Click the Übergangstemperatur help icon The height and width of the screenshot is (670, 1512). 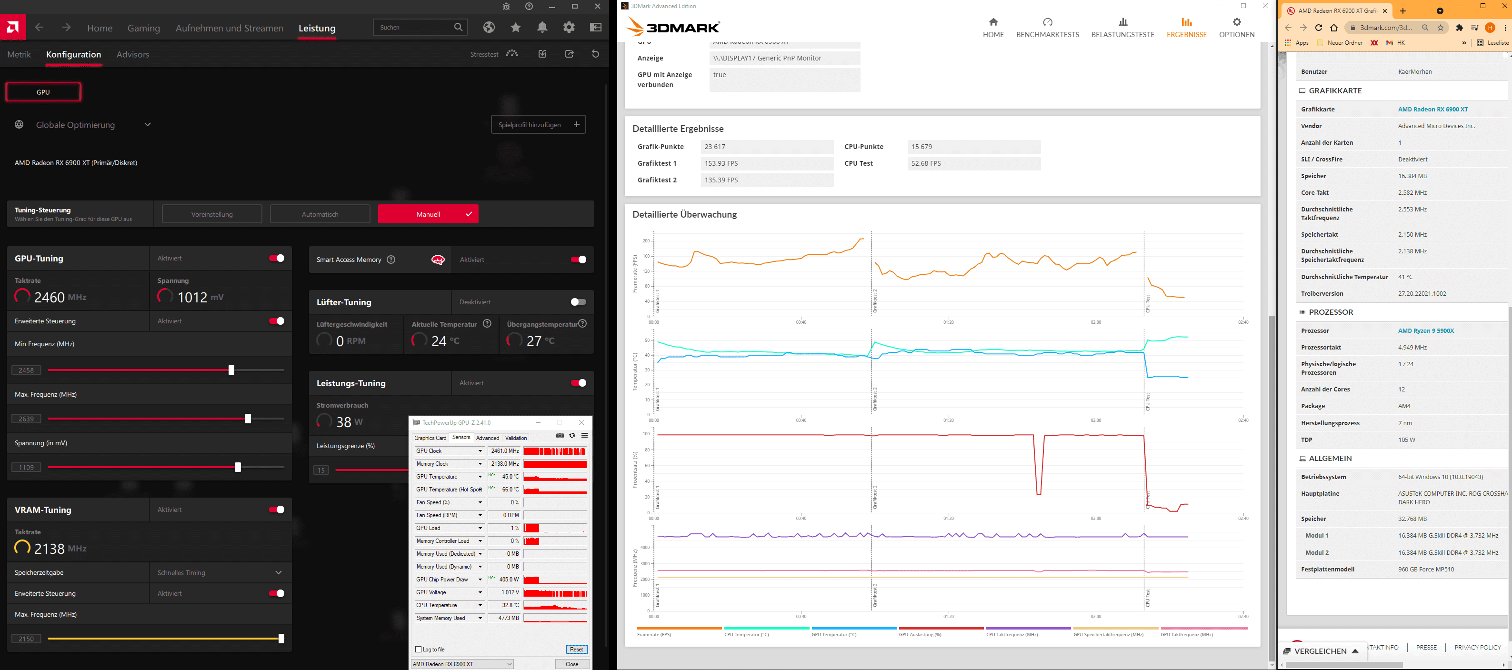coord(582,323)
